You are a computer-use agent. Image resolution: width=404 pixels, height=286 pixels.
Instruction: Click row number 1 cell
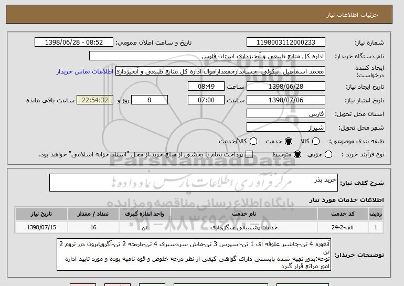[x=376, y=227]
